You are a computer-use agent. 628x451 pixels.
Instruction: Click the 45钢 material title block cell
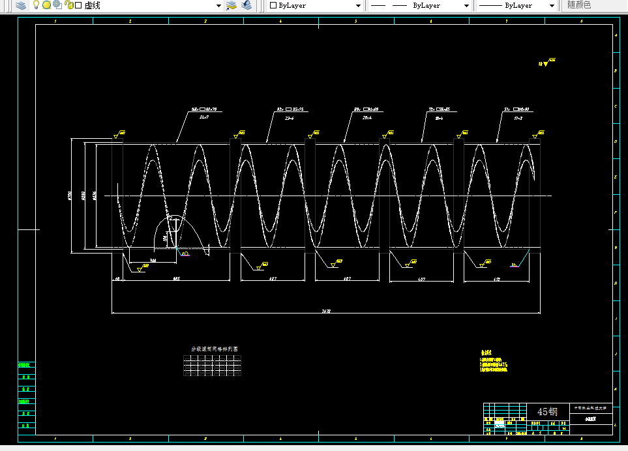(548, 411)
